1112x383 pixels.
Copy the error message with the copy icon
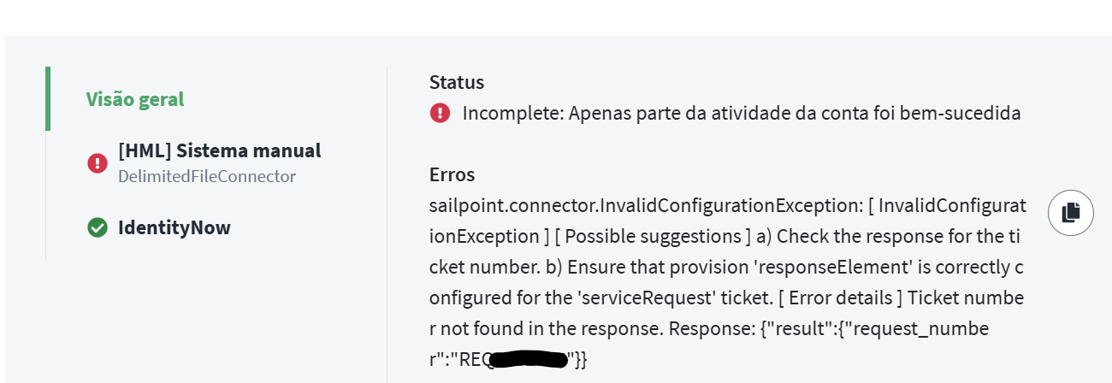[1070, 213]
